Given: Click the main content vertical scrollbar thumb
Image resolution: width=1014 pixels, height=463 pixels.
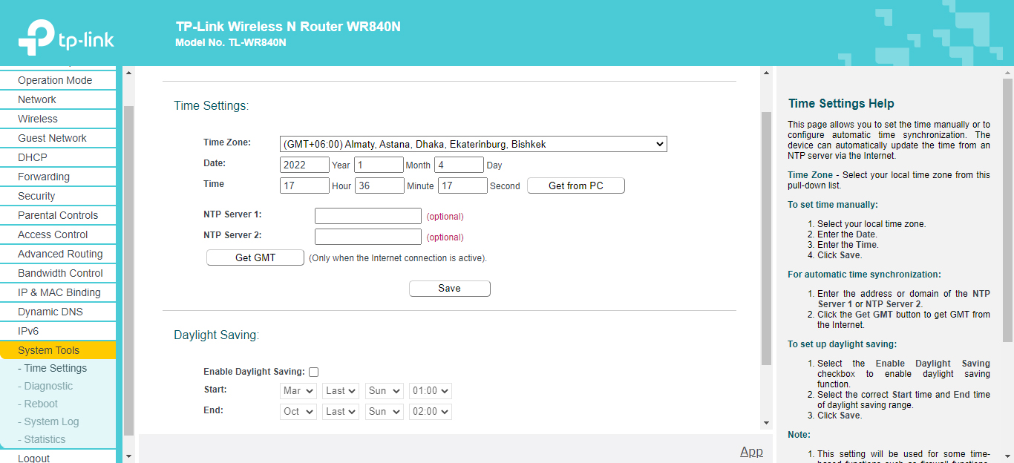Looking at the screenshot, I should 767,237.
